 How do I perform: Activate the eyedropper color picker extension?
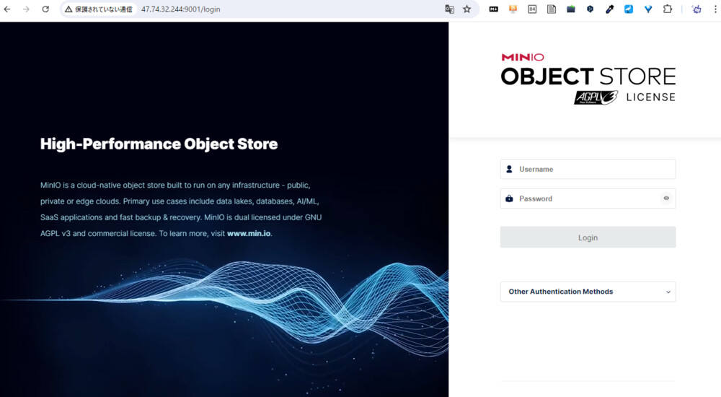click(609, 9)
